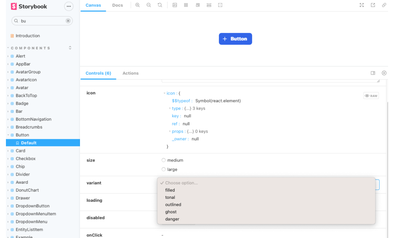The width and height of the screenshot is (394, 238).
Task: Enable the measure tool icon
Action: [x=209, y=5]
